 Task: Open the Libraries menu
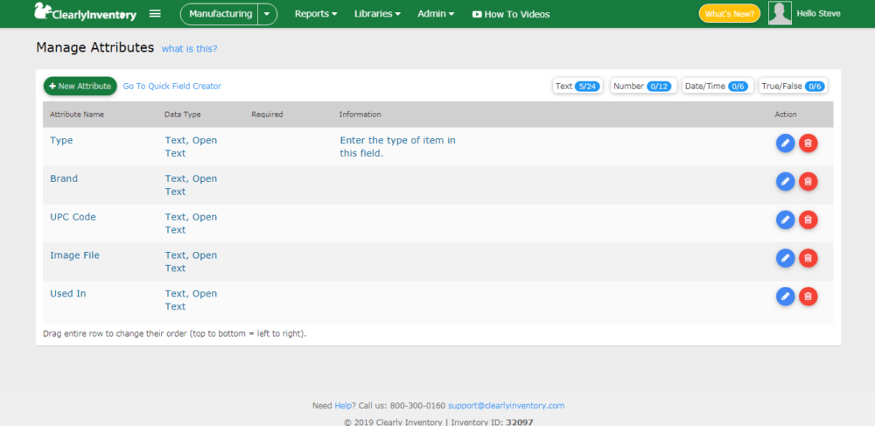coord(377,14)
